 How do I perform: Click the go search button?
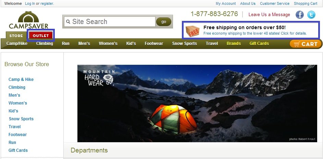tap(164, 22)
